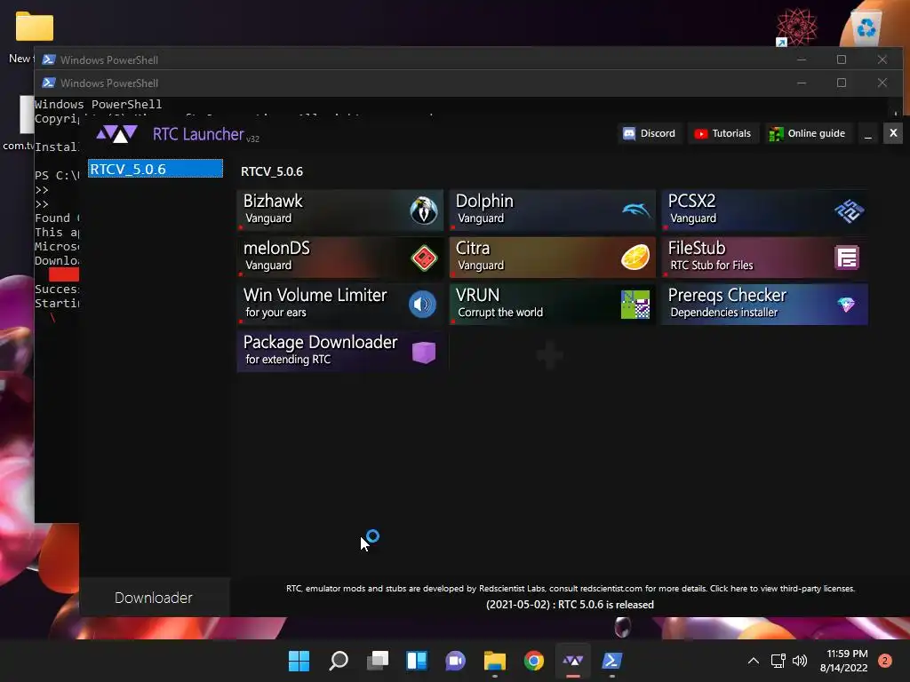Open the volume tray icon

click(800, 661)
